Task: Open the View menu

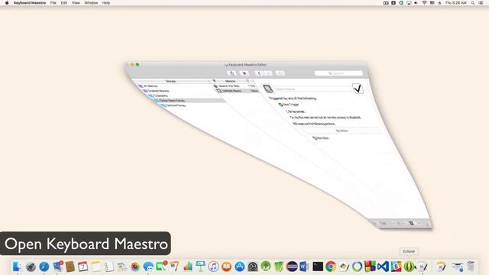Action: click(76, 3)
